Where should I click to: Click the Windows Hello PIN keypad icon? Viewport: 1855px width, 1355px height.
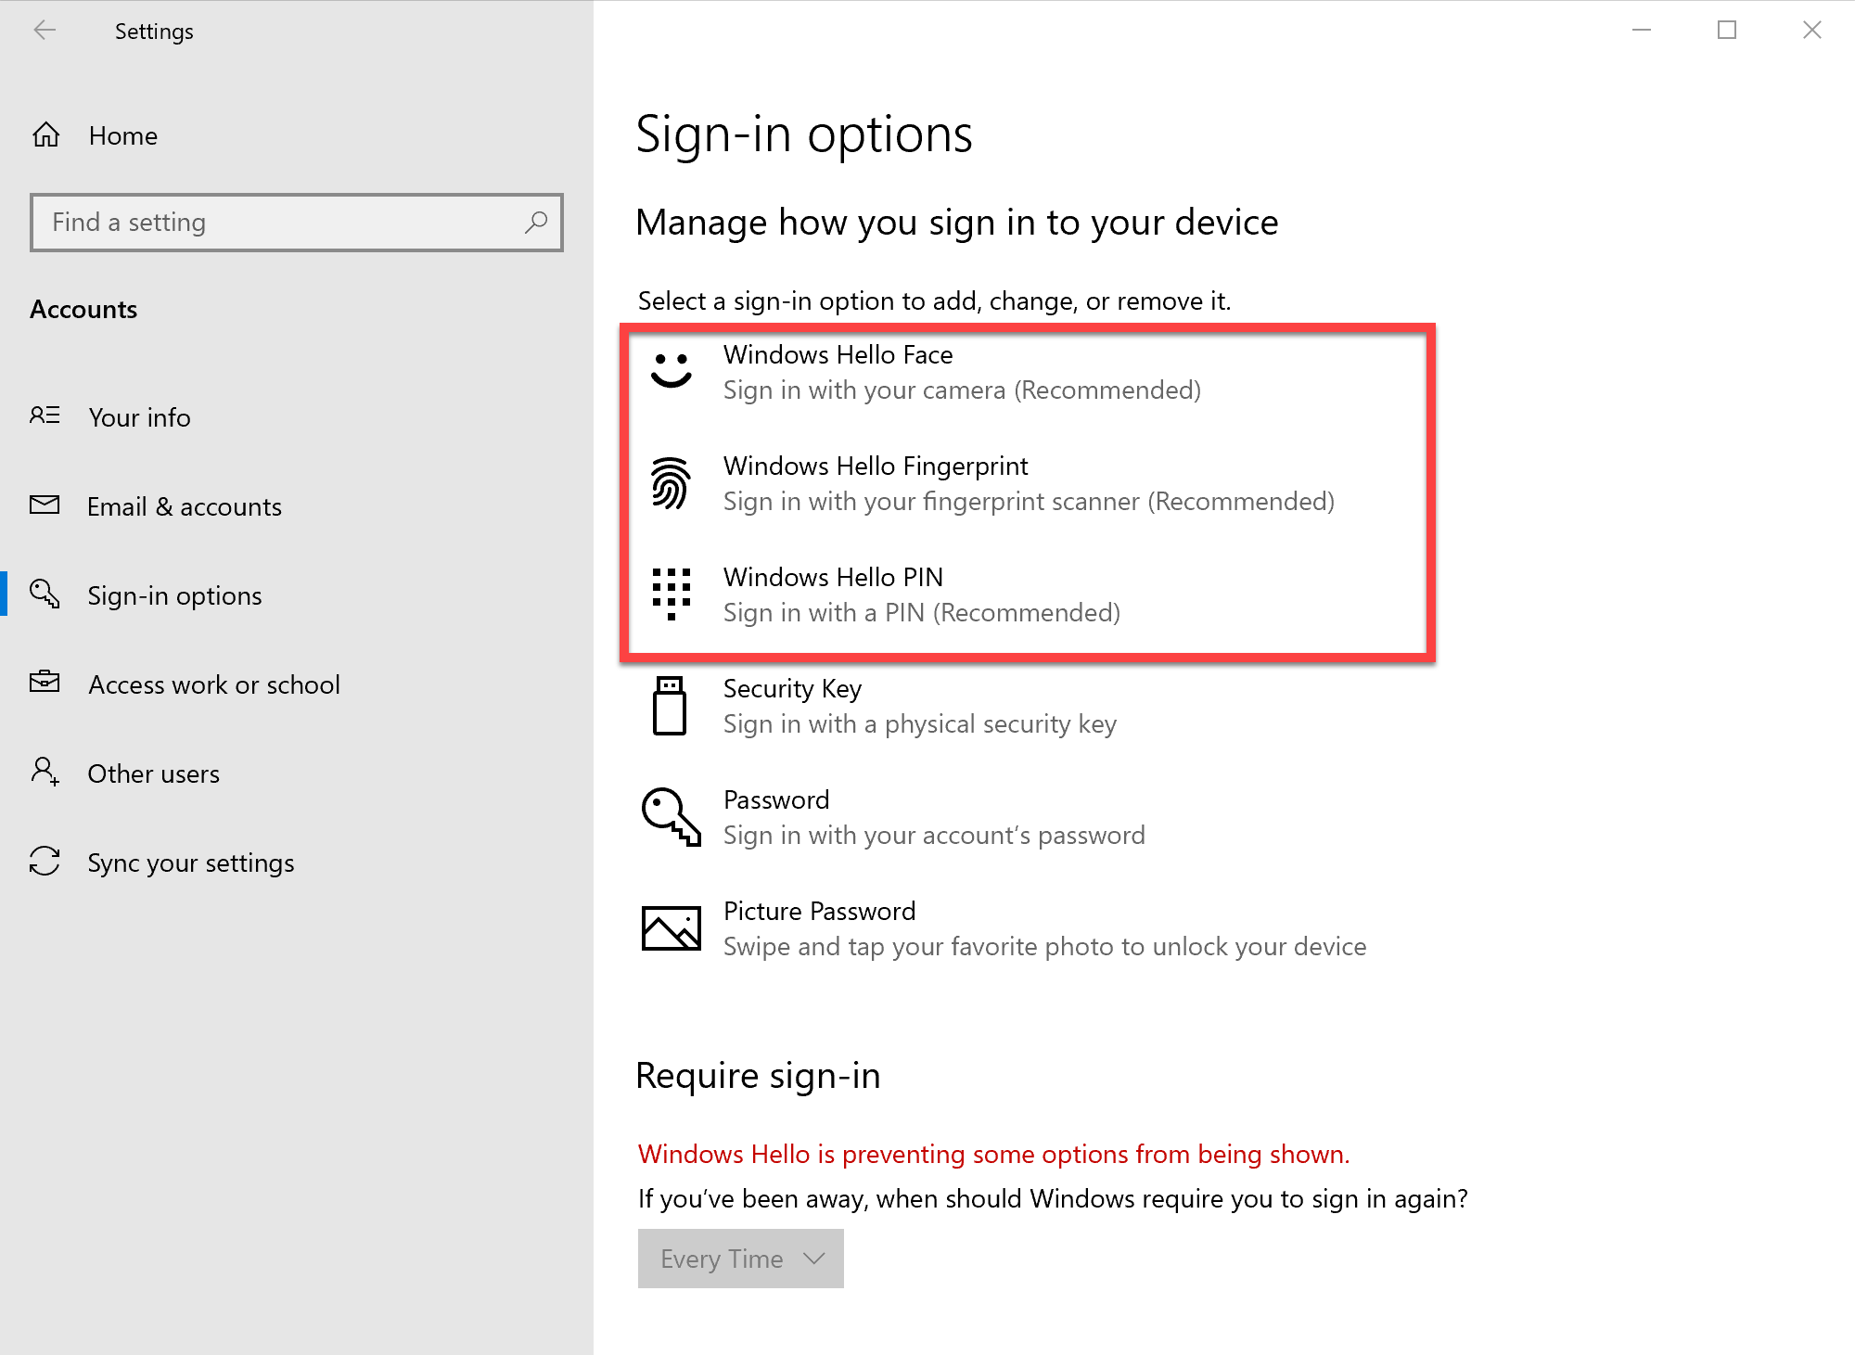pos(671,594)
